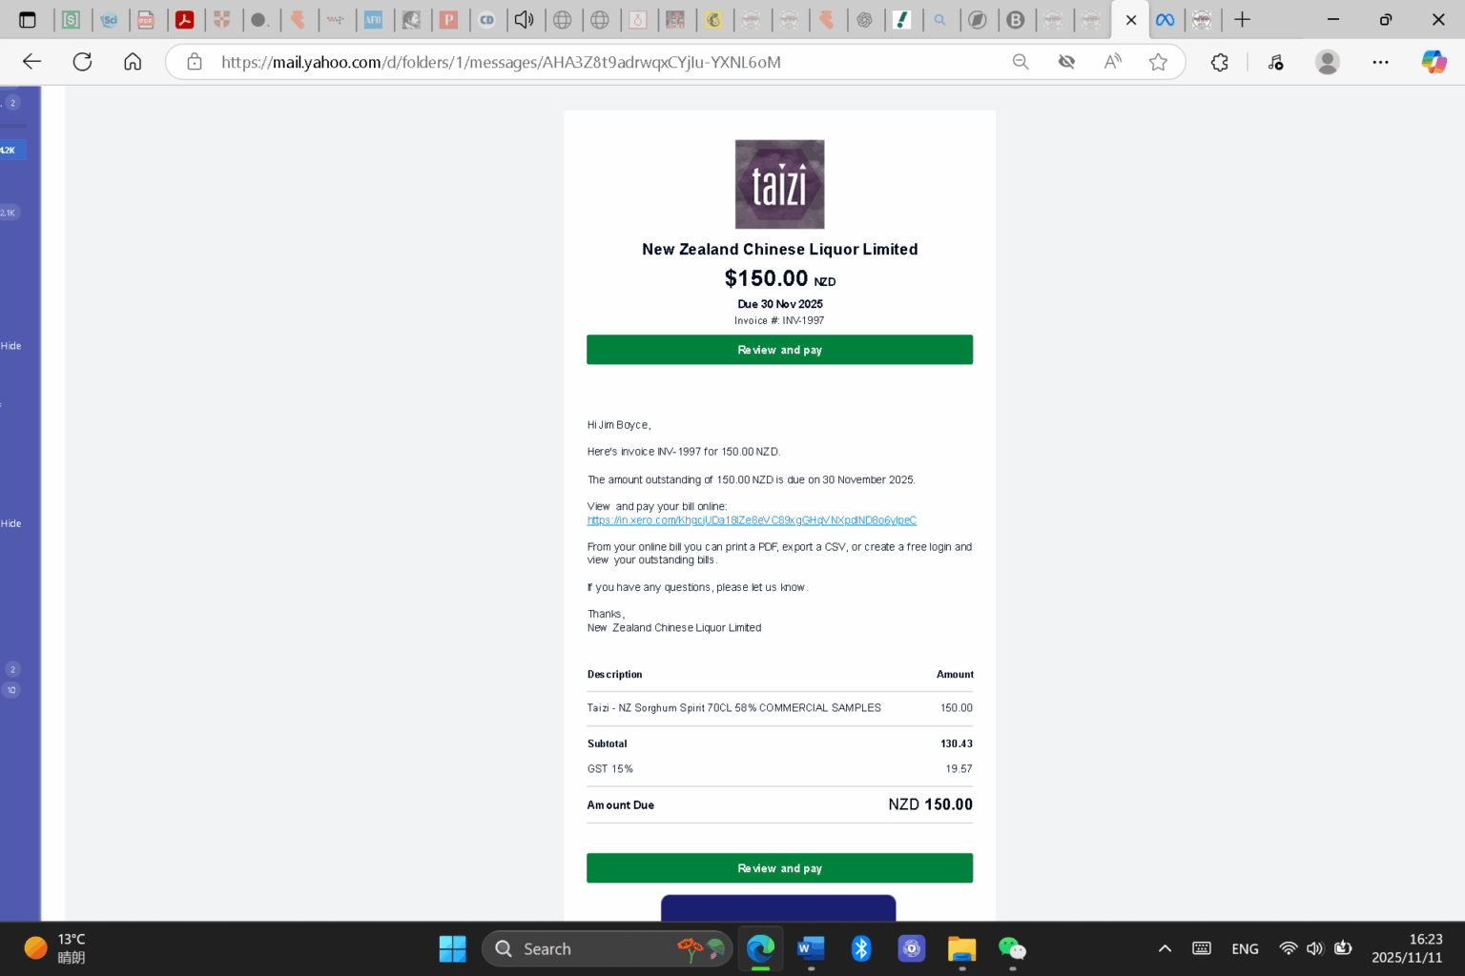Viewport: 1465px width, 976px height.
Task: Go back using the browser back arrow
Action: click(x=31, y=62)
